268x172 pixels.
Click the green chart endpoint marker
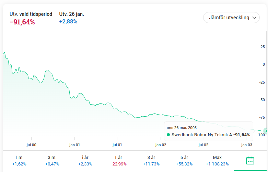pos(266,131)
